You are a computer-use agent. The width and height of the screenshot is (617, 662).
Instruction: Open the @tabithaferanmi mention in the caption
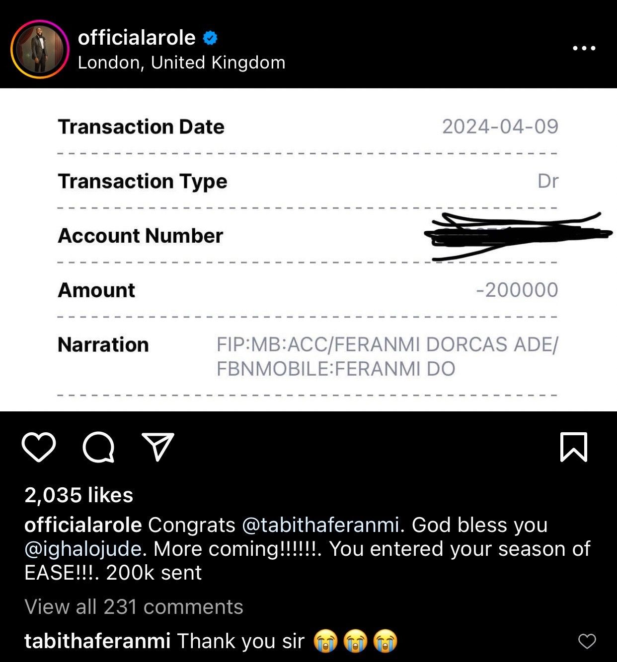(x=320, y=525)
